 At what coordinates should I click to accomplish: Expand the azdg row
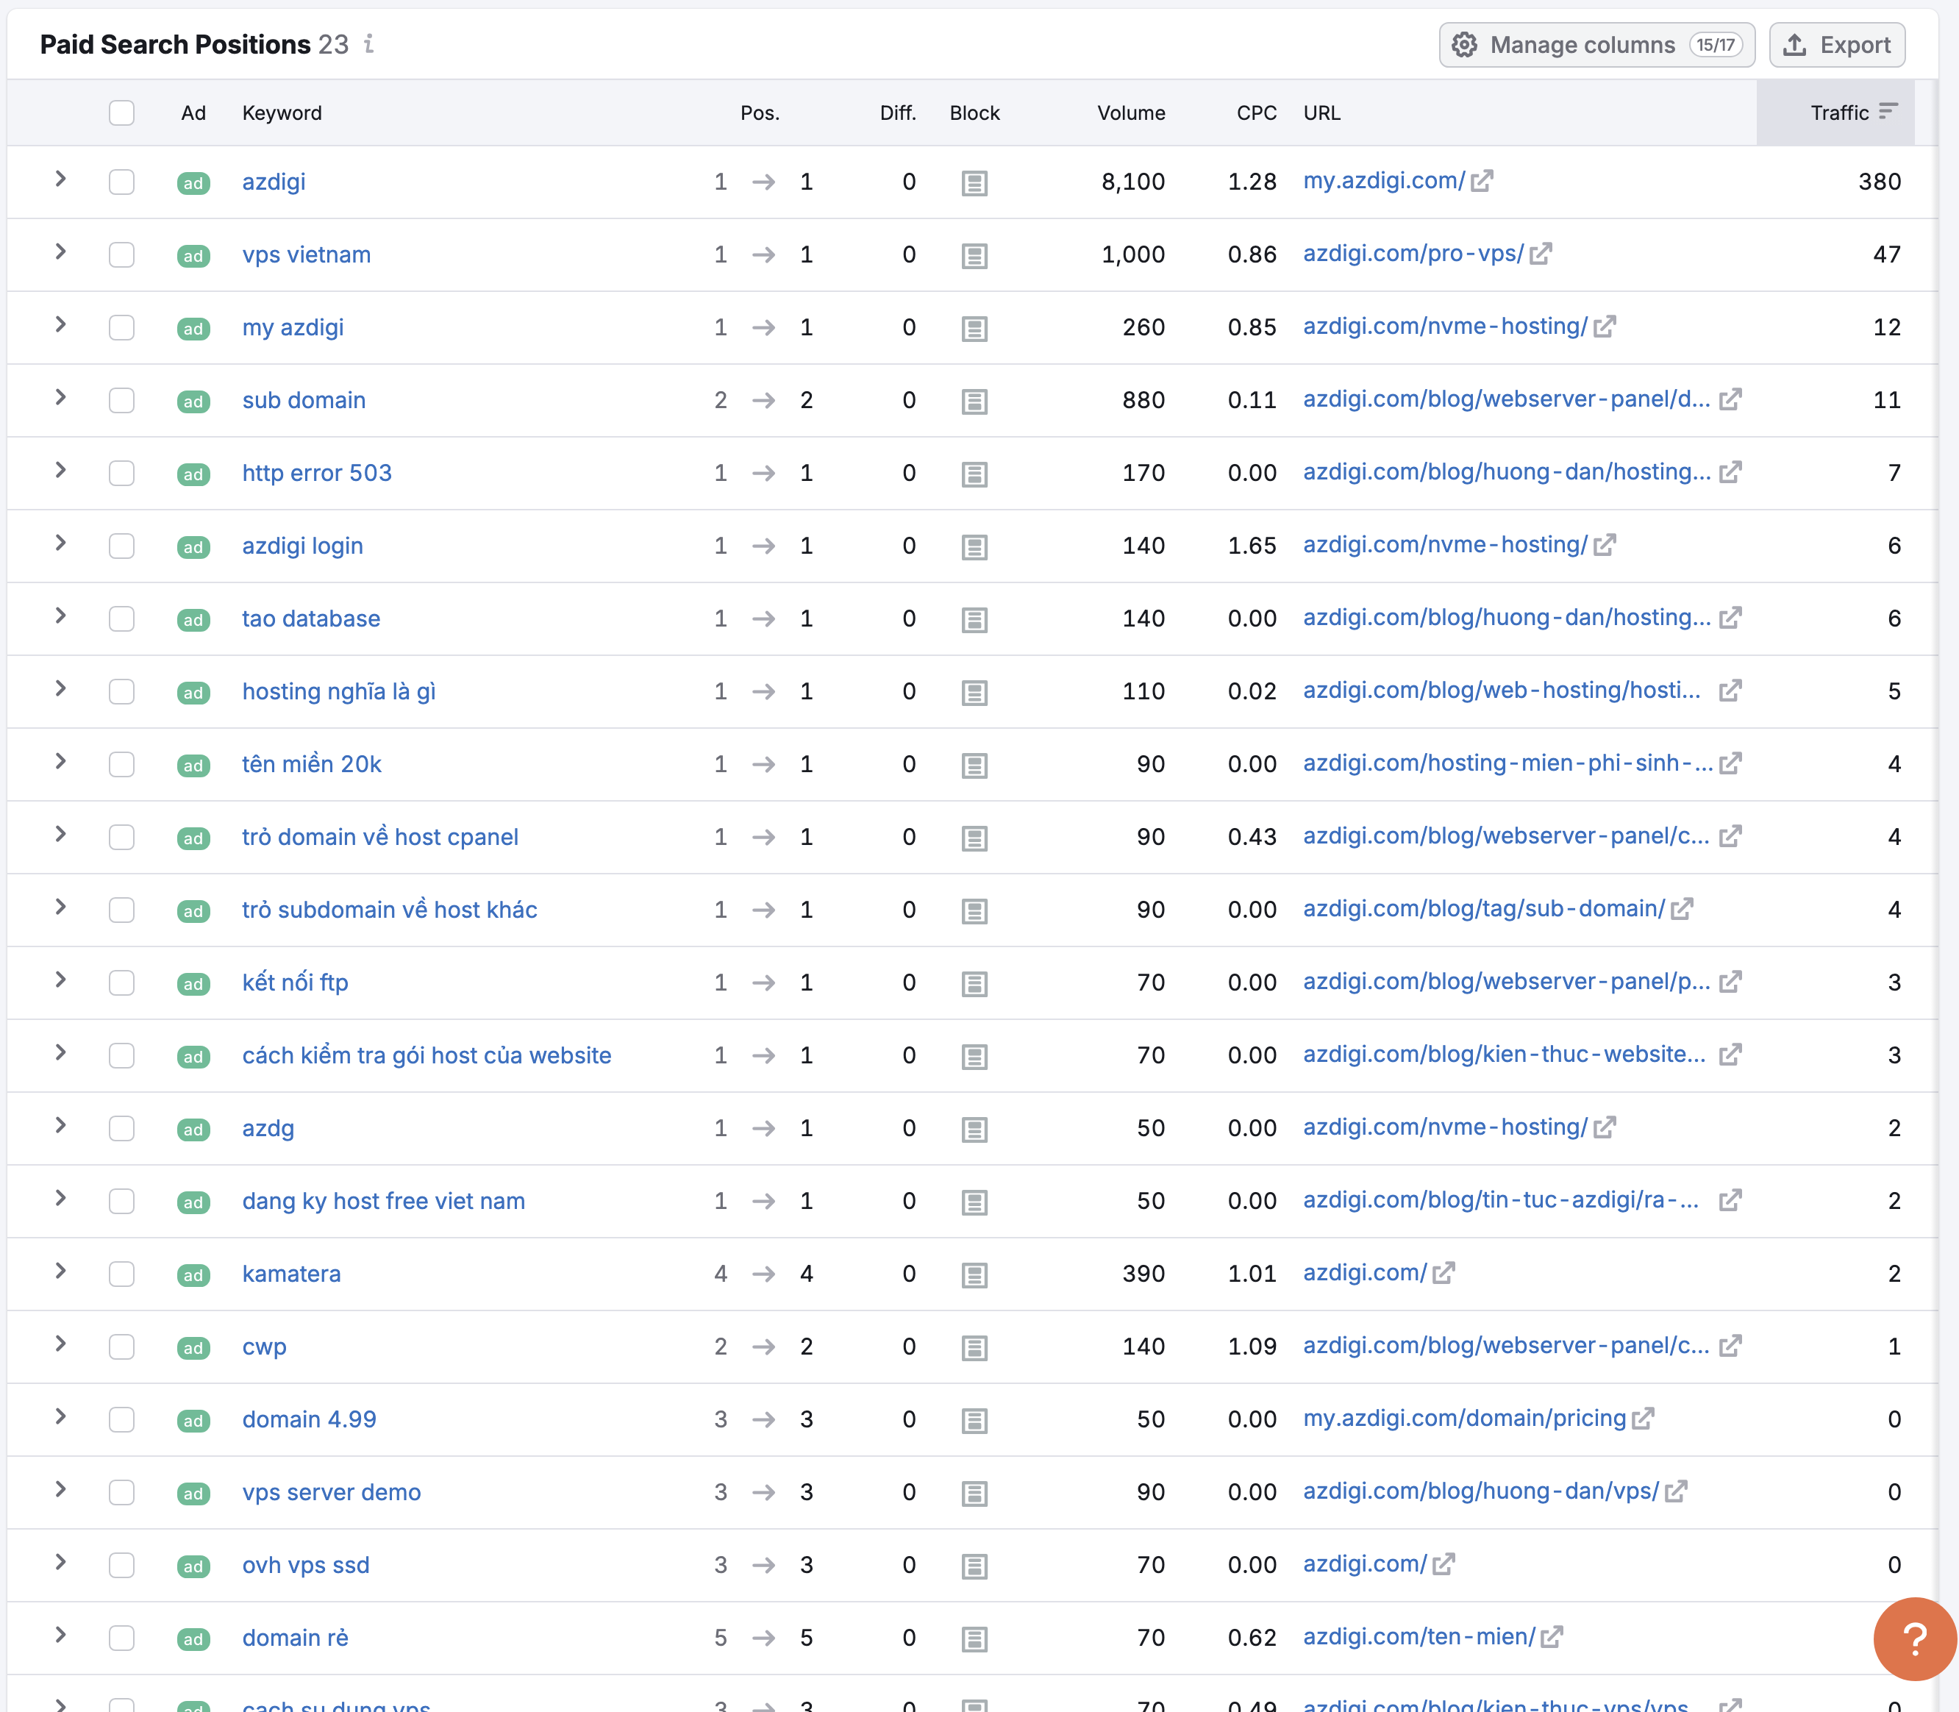(x=60, y=1125)
